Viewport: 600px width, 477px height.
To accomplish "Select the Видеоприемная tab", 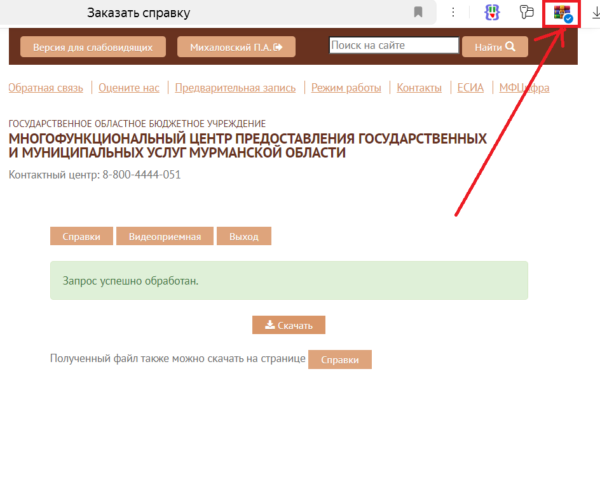I will click(165, 236).
